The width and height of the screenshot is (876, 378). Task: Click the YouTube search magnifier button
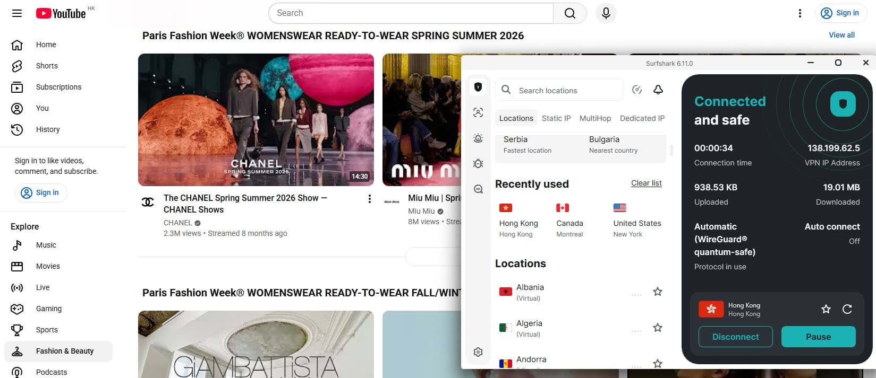pyautogui.click(x=569, y=13)
